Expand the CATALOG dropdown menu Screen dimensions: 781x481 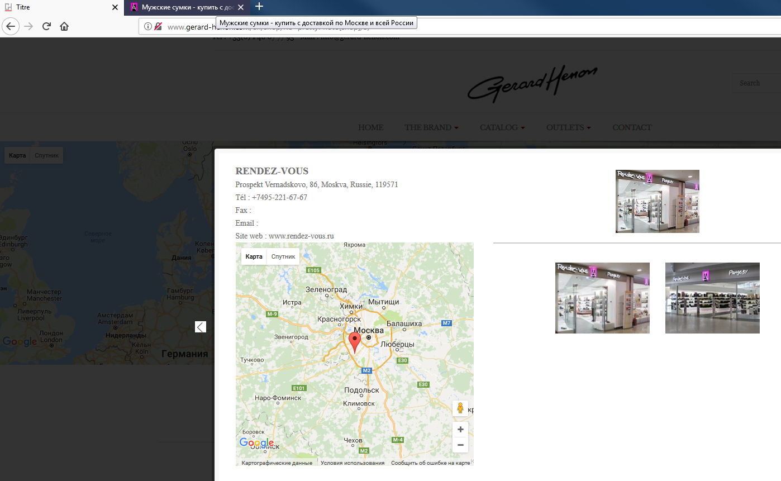[502, 127]
